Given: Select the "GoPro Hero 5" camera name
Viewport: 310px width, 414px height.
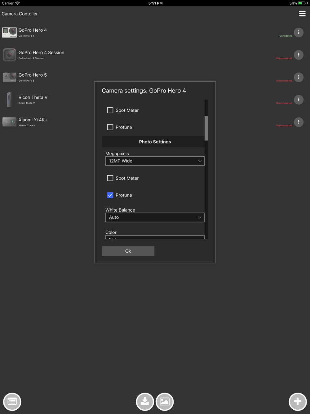Looking at the screenshot, I should point(33,75).
